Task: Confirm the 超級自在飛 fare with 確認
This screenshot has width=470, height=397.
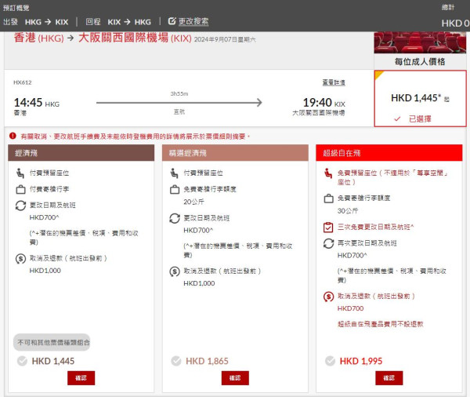Action: pyautogui.click(x=389, y=378)
